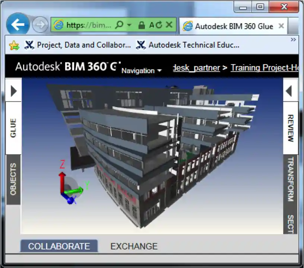Image resolution: width=304 pixels, height=268 pixels.
Task: Click the browser Forward arrow button
Action: [40, 25]
